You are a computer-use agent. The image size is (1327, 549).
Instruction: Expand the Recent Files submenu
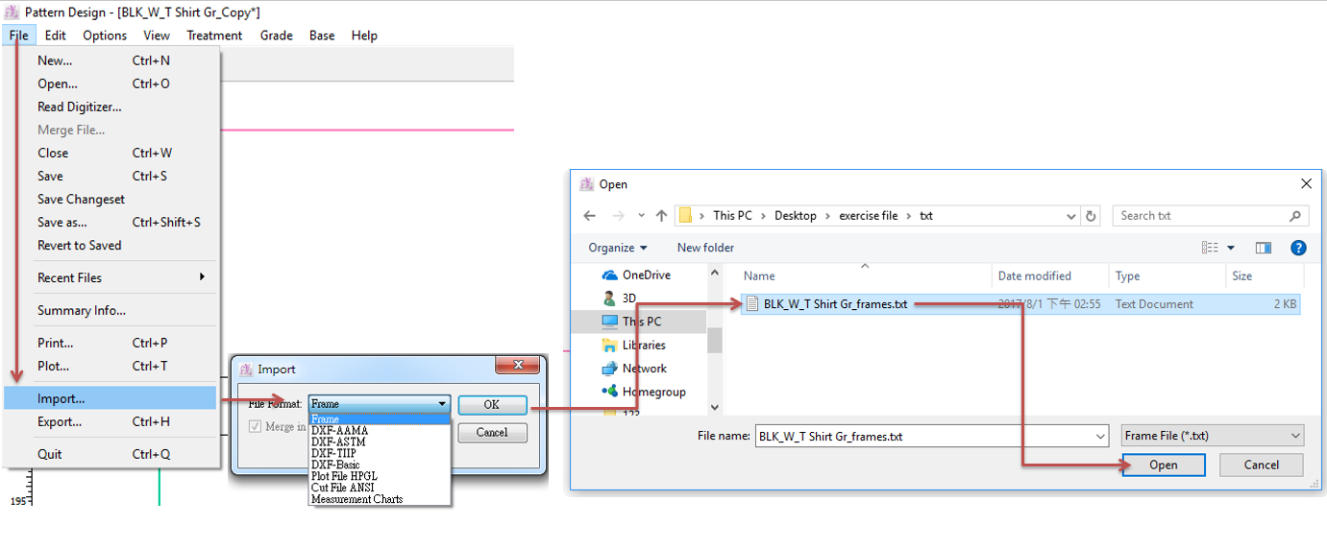point(202,277)
